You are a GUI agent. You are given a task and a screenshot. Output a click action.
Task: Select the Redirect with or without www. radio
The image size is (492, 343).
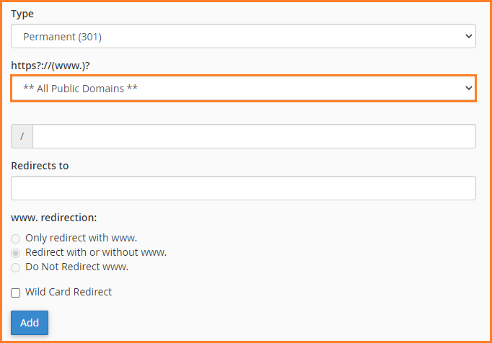tap(15, 253)
